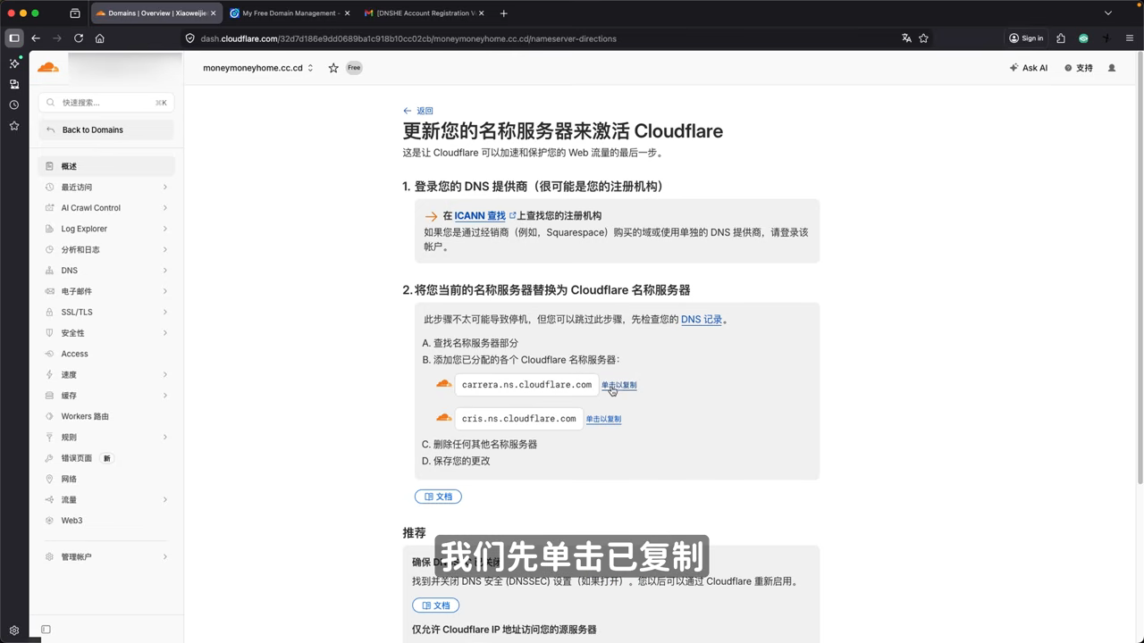Screen dimensions: 1144x643
Task: Click the 概述 overview sidebar item
Action: point(106,166)
